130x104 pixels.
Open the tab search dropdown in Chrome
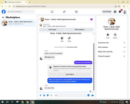coord(2,2)
